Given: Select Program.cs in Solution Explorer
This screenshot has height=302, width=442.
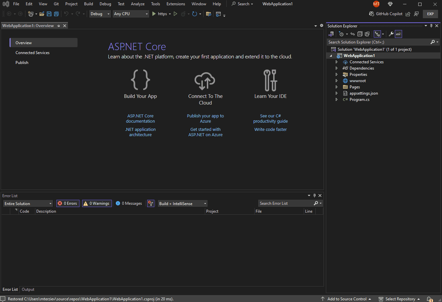Looking at the screenshot, I should point(360,100).
